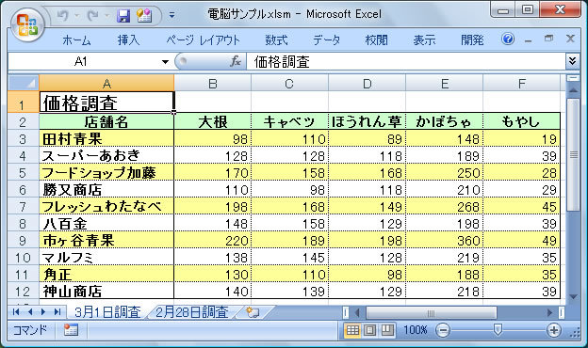Open the Name Box dropdown arrow

165,62
